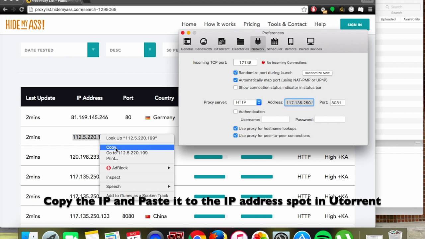Viewport: 425px width, 239px height.
Task: Click the Username field
Action: [x=275, y=119]
